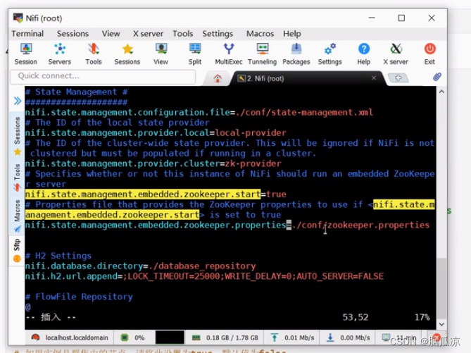
Task: Click the red Exit power icon
Action: pos(429,54)
